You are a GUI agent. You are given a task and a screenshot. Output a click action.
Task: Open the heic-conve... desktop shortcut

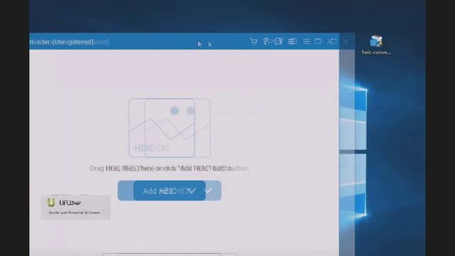tap(376, 45)
